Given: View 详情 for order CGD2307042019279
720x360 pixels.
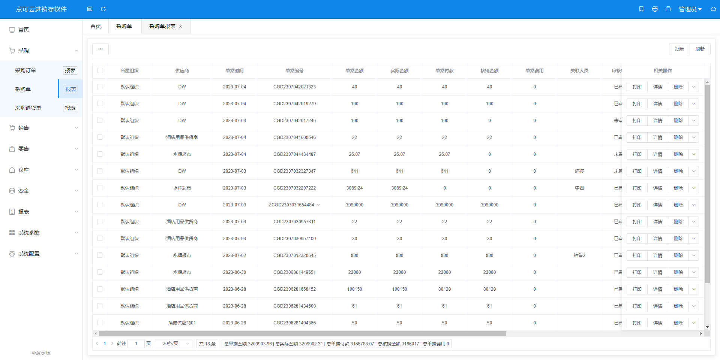Looking at the screenshot, I should [658, 104].
